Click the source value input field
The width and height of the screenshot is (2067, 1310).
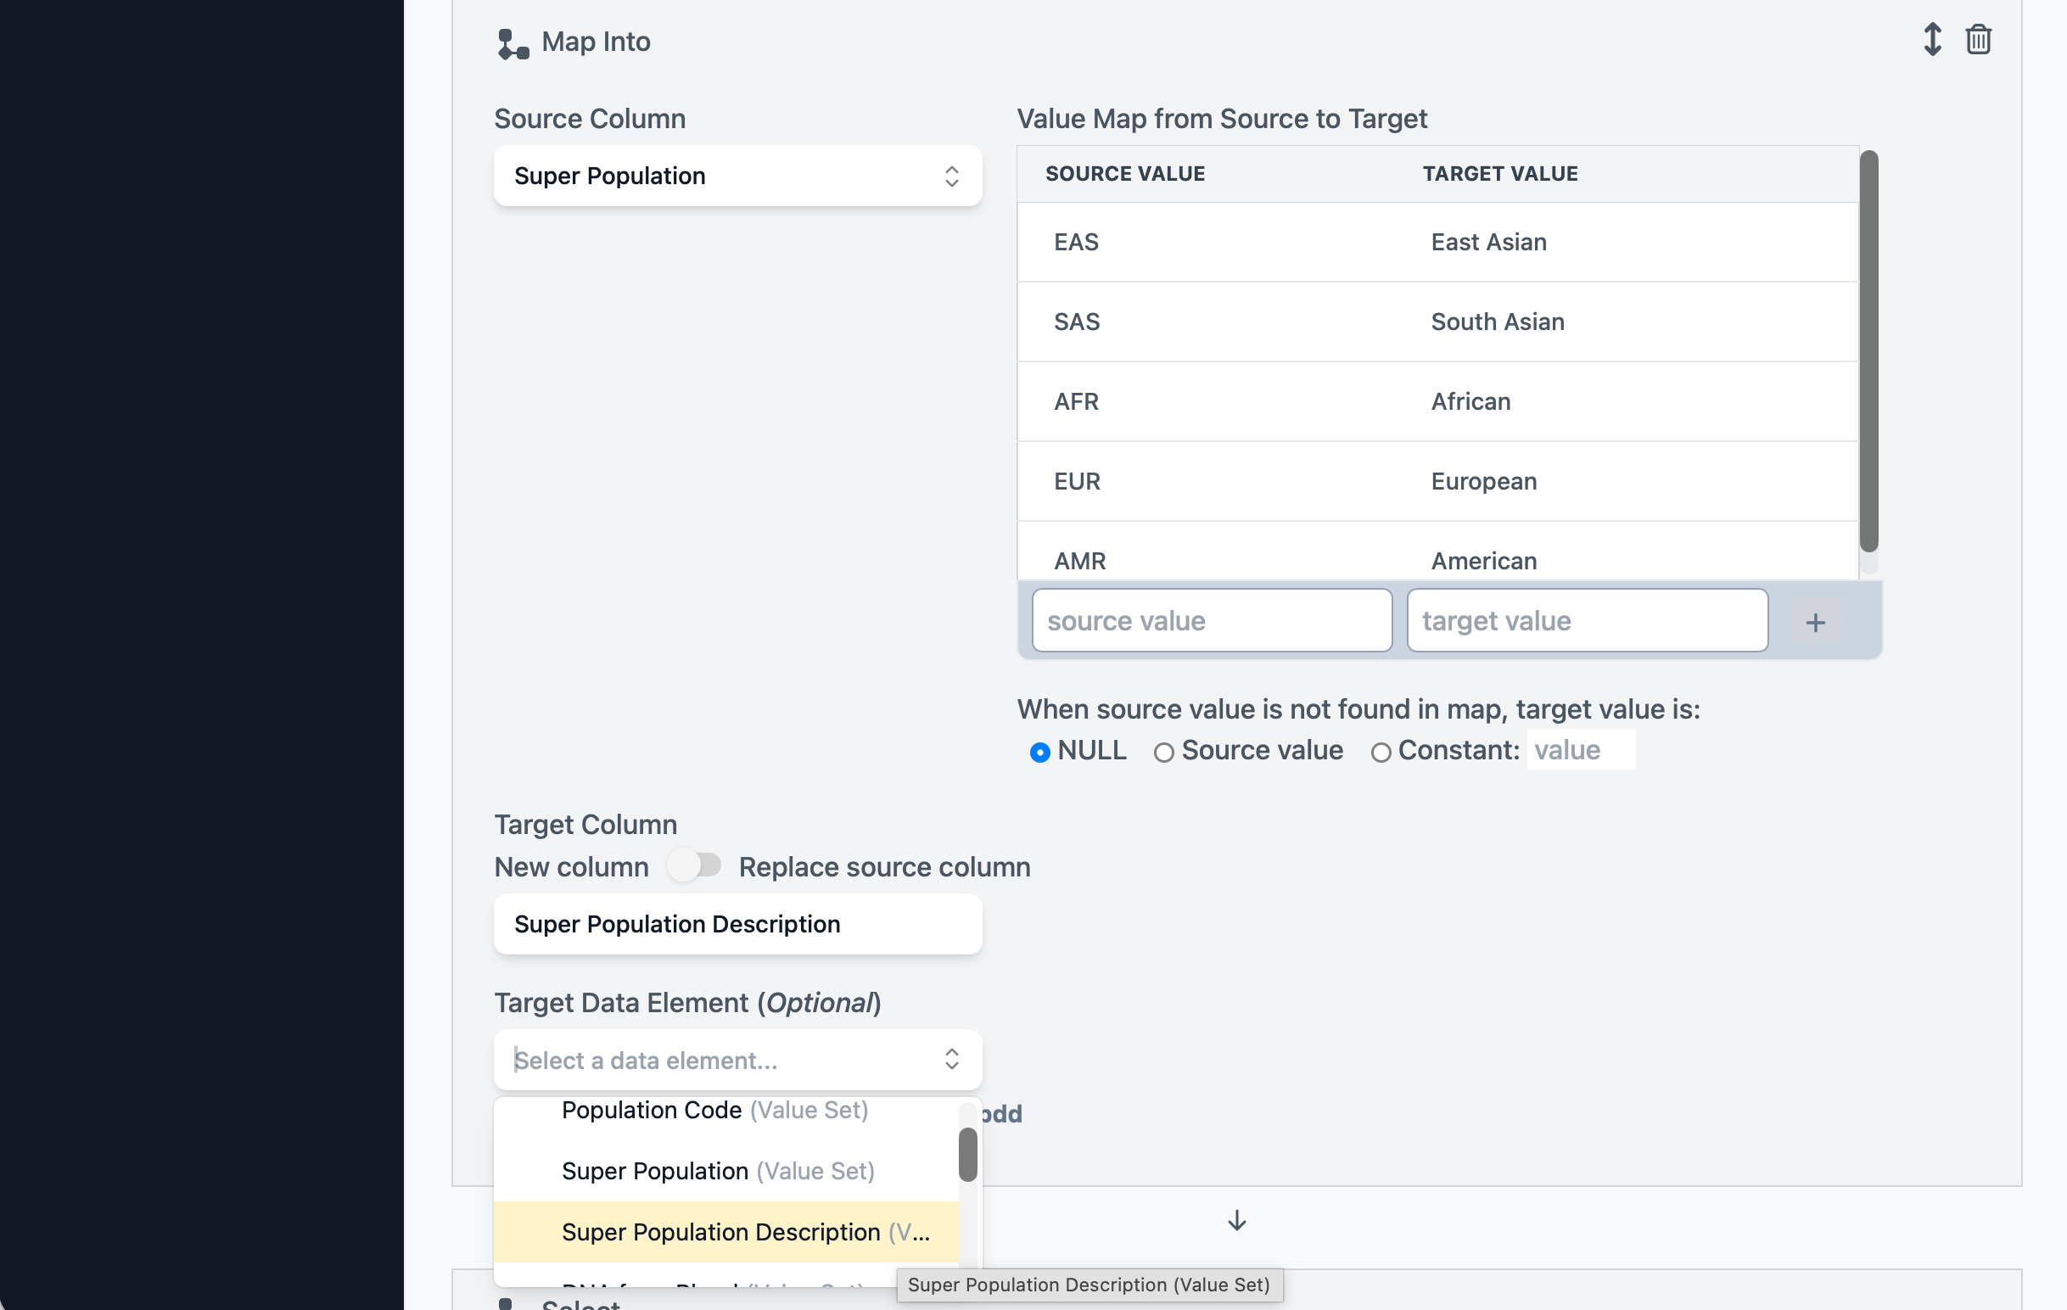(x=1210, y=620)
